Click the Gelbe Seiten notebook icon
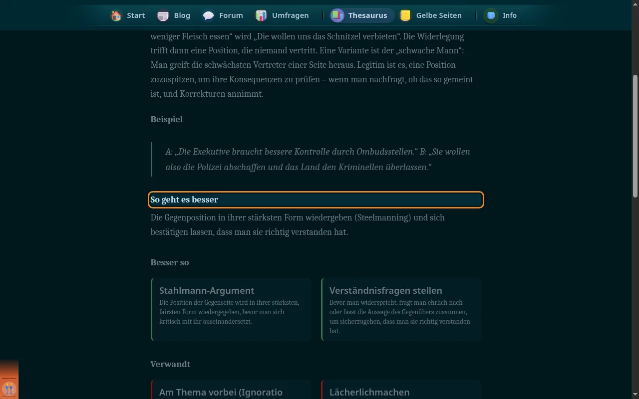This screenshot has width=639, height=399. (x=405, y=15)
